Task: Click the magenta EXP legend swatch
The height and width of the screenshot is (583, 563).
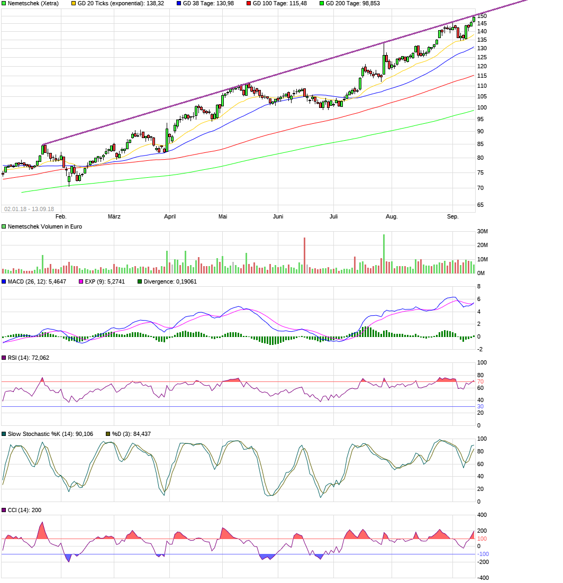Action: pos(81,282)
